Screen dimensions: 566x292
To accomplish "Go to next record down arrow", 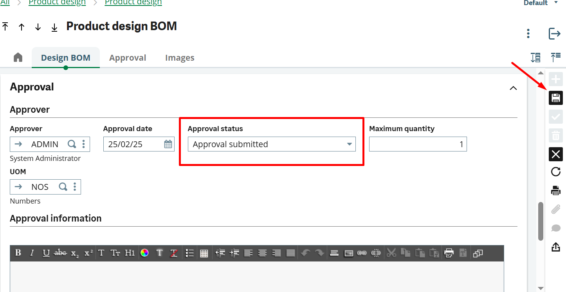I will 38,27.
